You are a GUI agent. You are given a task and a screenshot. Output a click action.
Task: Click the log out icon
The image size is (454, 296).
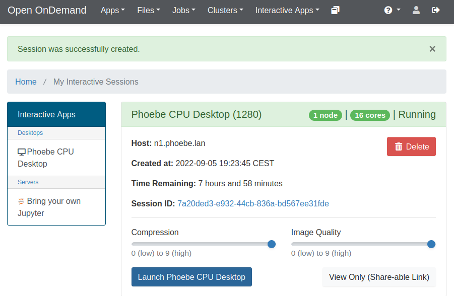coord(435,10)
